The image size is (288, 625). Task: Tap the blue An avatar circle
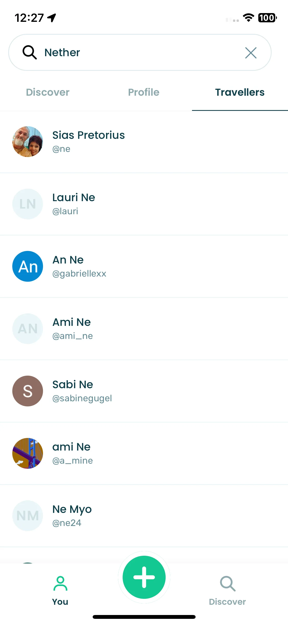[28, 266]
